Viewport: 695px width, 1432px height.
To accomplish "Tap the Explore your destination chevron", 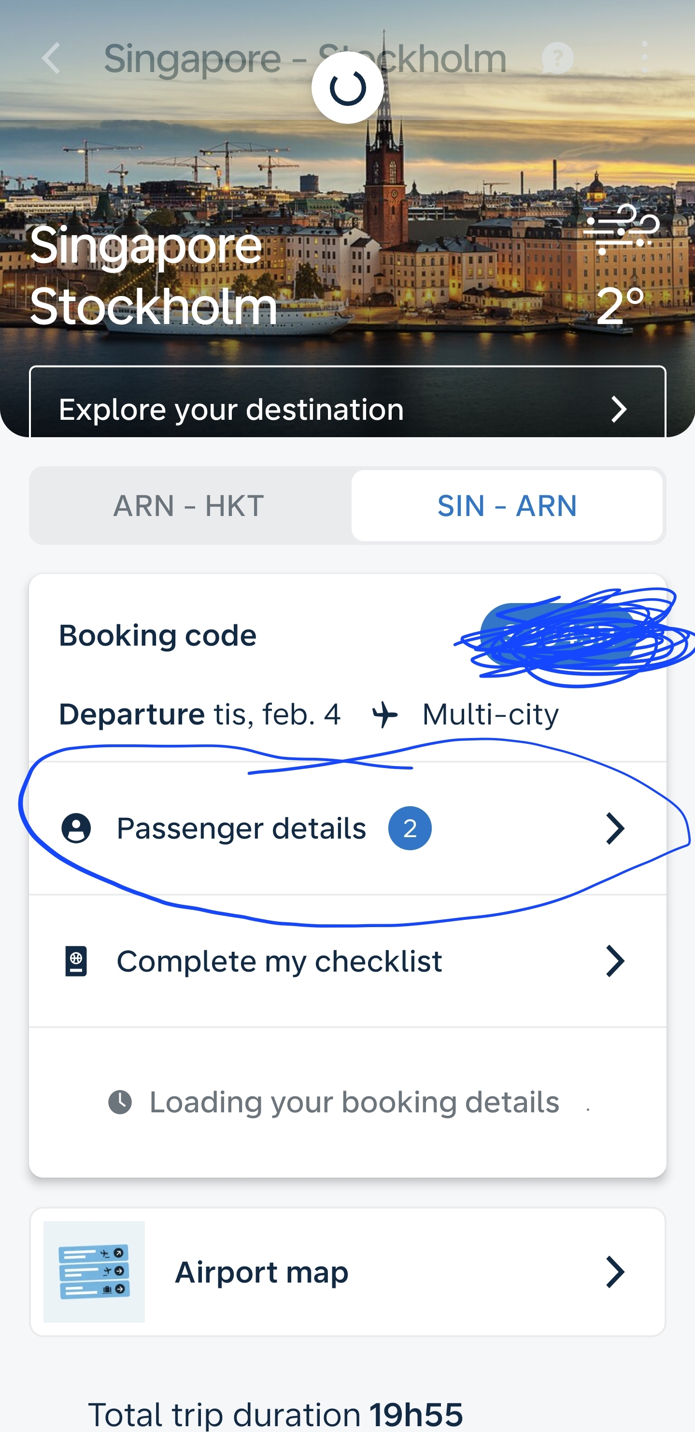I will click(618, 410).
